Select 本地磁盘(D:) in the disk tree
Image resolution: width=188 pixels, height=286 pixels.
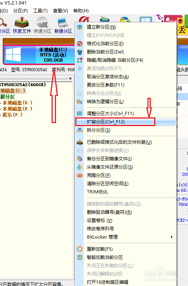pos(17,103)
